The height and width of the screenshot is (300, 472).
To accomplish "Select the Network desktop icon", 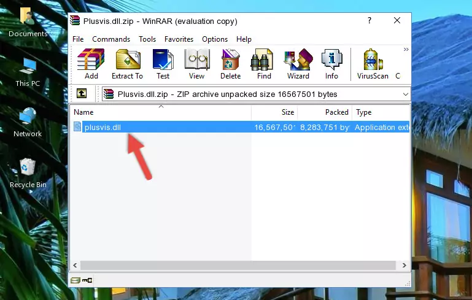I will (28, 122).
